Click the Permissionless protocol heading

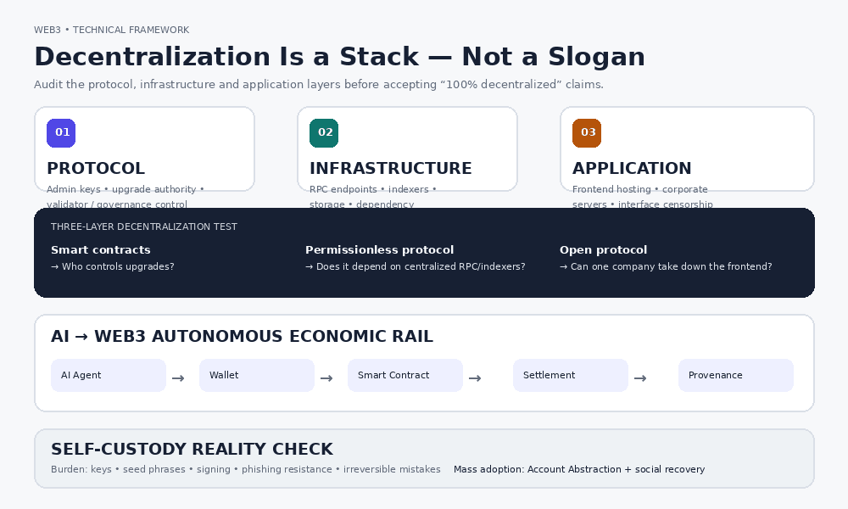(380, 250)
